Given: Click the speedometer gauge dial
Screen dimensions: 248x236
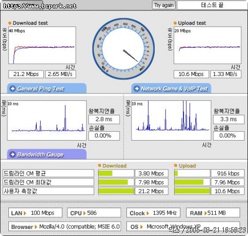Looking at the screenshot, I should [x=124, y=49].
